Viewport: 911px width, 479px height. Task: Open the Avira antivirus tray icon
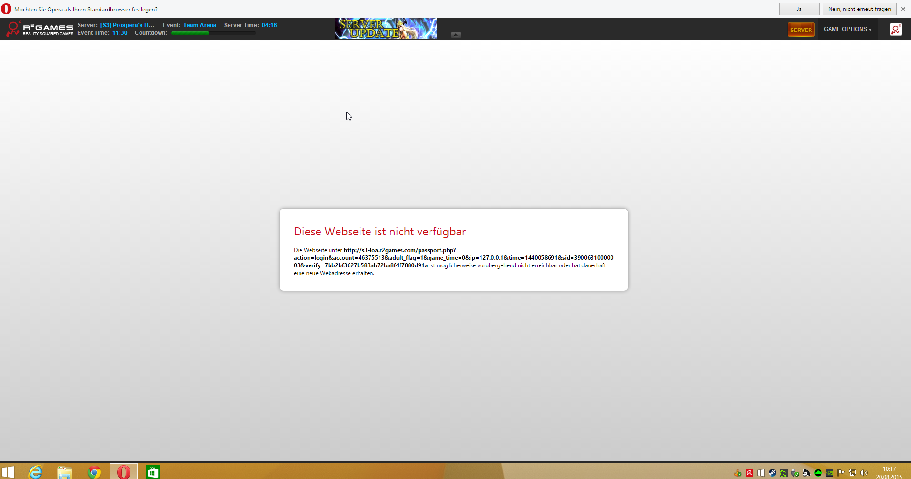749,473
